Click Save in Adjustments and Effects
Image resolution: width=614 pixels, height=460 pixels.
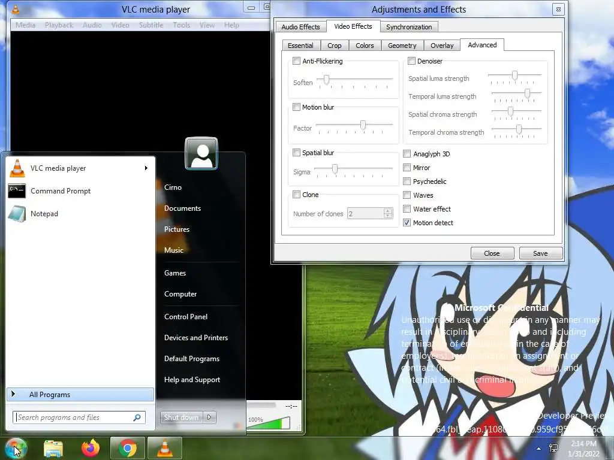pyautogui.click(x=540, y=253)
